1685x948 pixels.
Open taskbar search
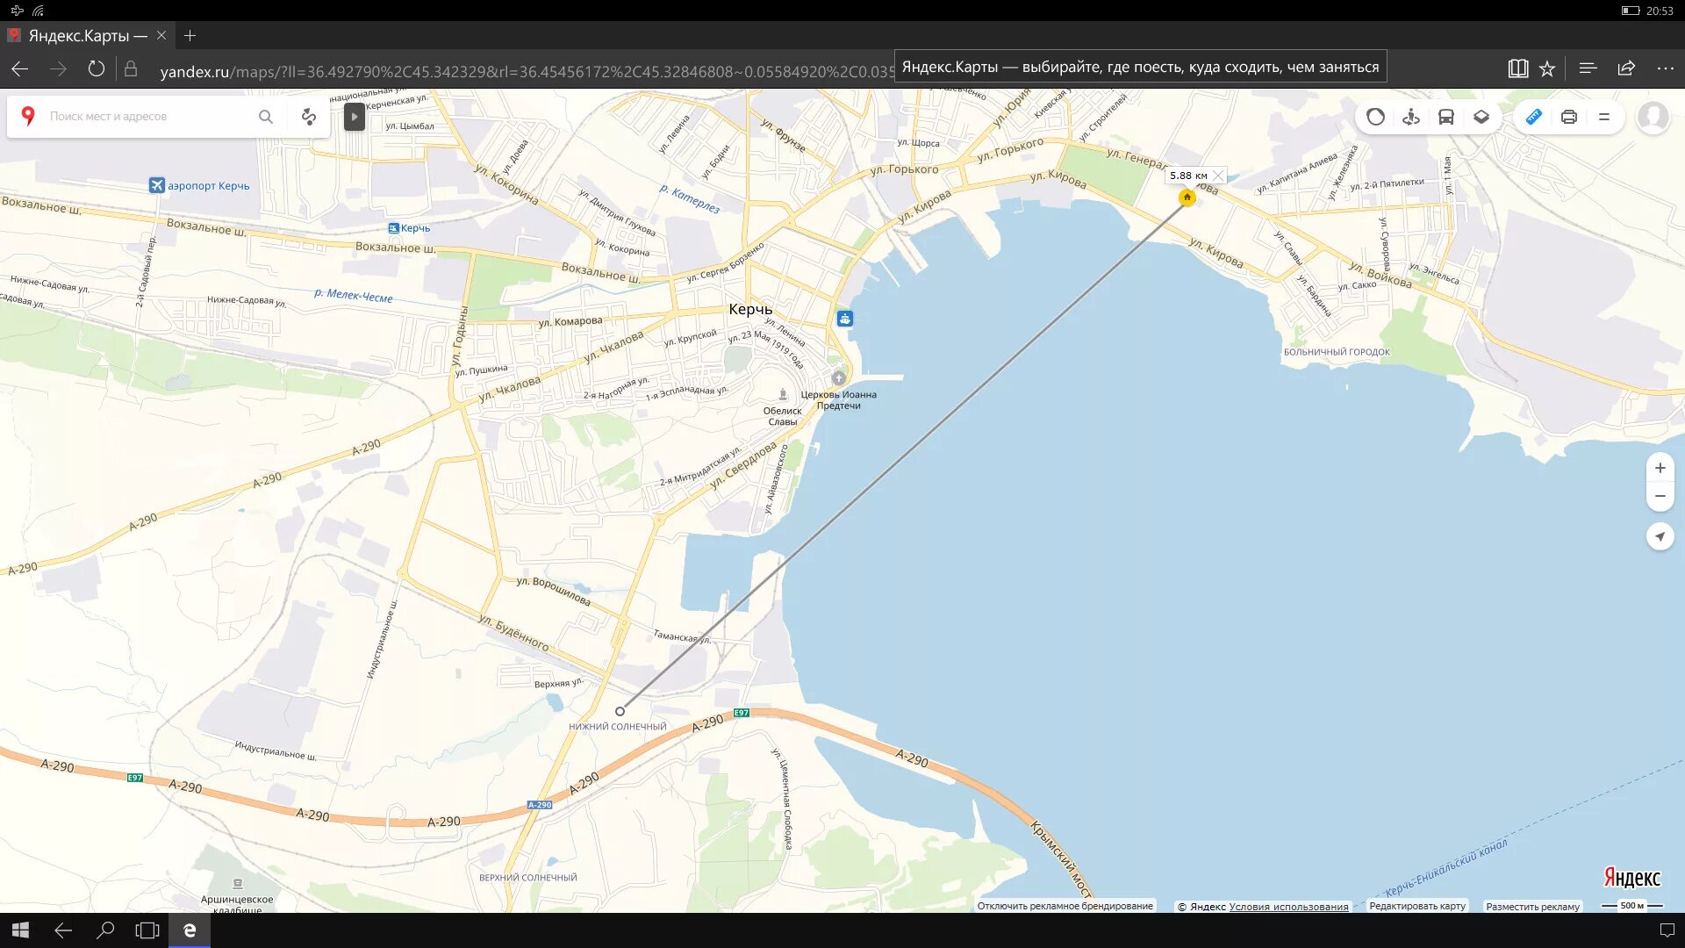tap(105, 930)
